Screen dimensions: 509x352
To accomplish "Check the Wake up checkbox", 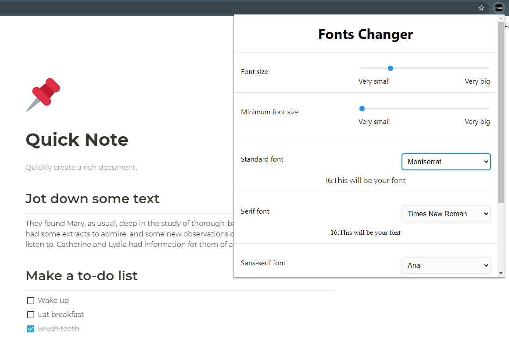I will 31,301.
